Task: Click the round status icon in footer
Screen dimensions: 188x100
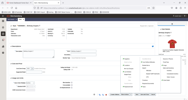Action: [x=94, y=95]
